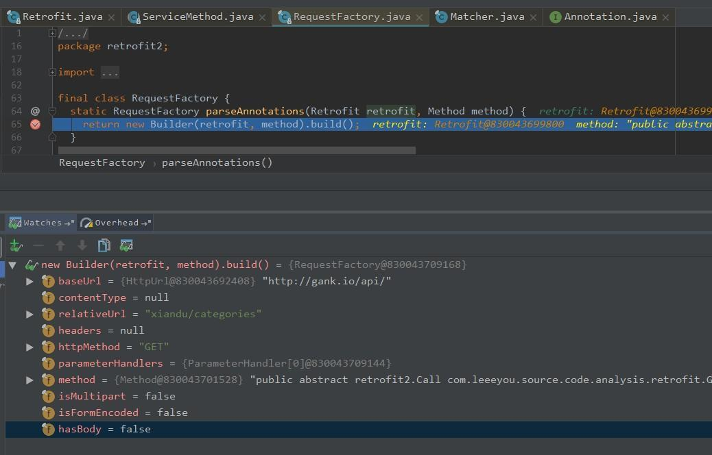Expand the folded import block
The width and height of the screenshot is (712, 455).
[x=52, y=72]
